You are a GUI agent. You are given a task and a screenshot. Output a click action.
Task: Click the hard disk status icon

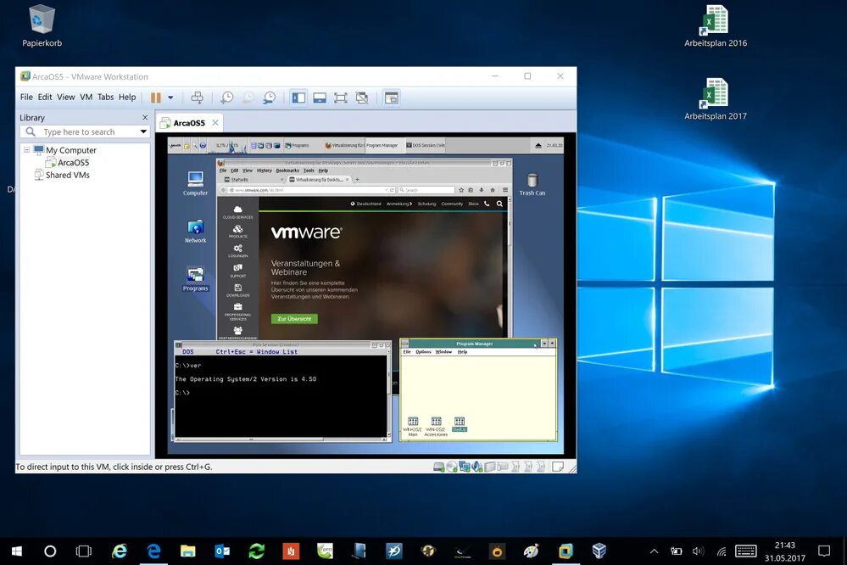click(x=438, y=467)
